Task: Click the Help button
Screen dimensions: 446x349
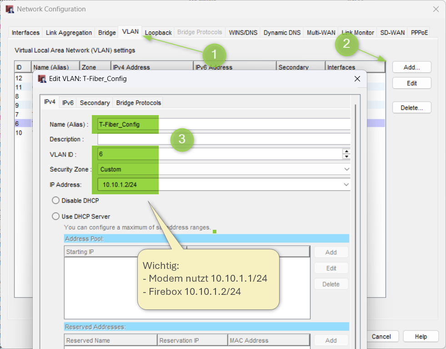Action: pos(421,337)
